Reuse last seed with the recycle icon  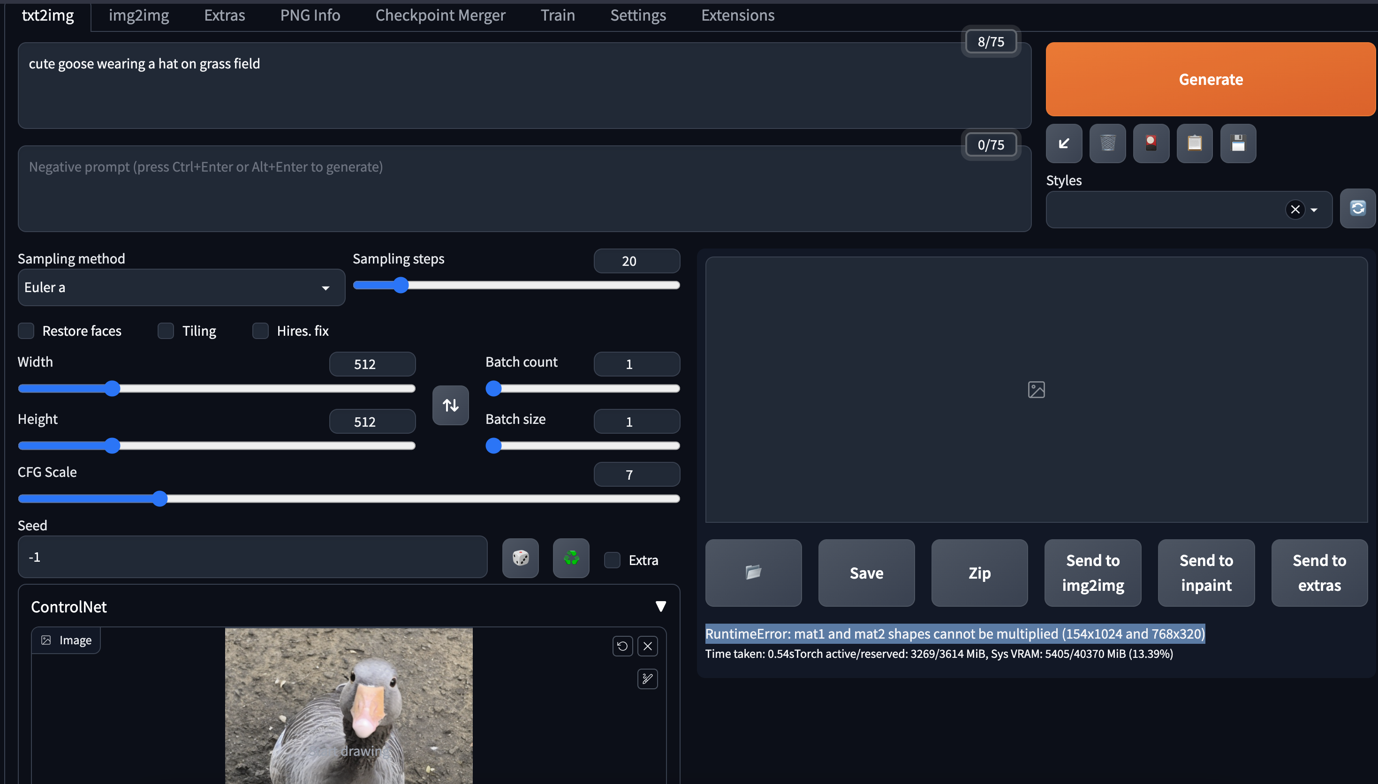[571, 558]
